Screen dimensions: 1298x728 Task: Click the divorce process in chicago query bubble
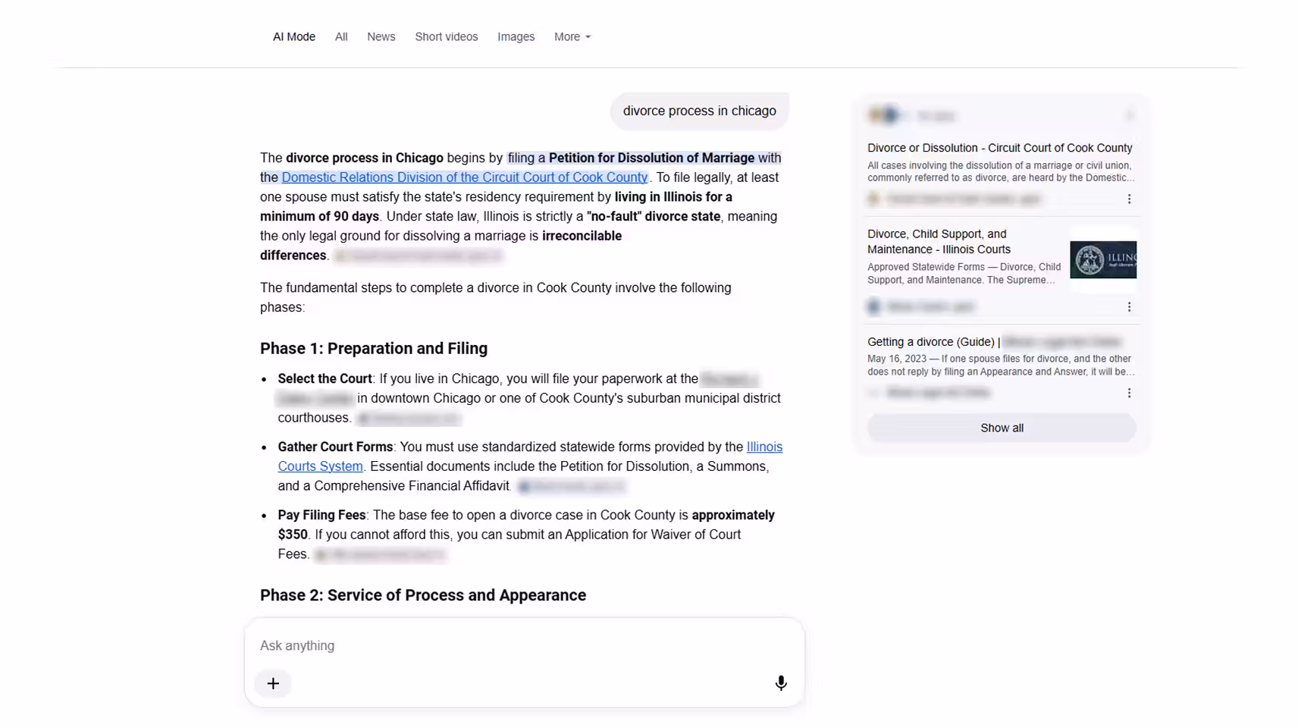pyautogui.click(x=699, y=111)
